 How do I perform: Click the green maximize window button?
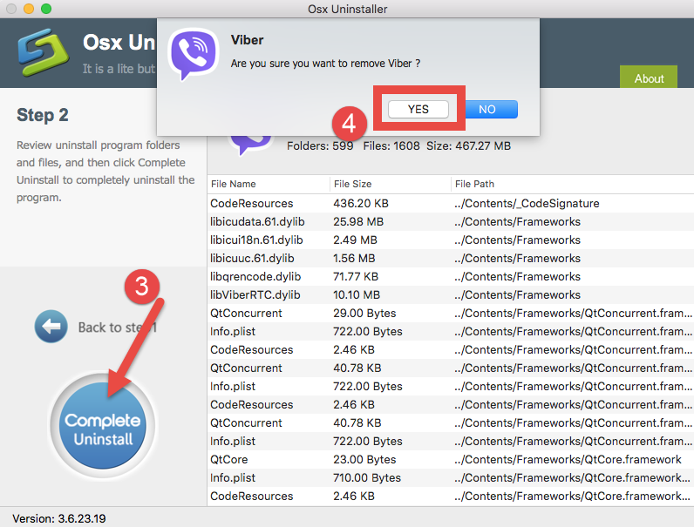point(46,9)
